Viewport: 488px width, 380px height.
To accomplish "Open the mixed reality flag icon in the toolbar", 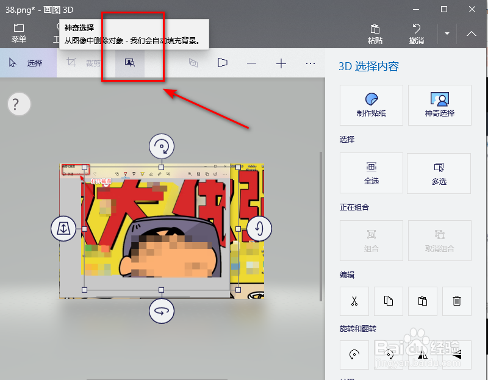I will [222, 63].
